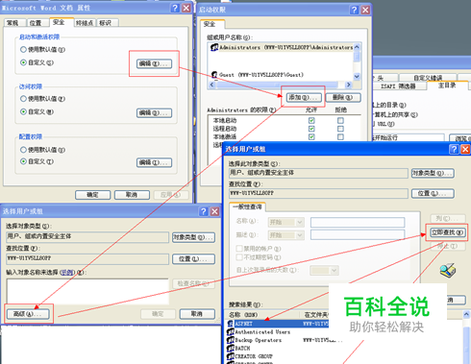Open 主目录 tab in background window
Image resolution: width=471 pixels, height=364 pixels.
pyautogui.click(x=447, y=85)
